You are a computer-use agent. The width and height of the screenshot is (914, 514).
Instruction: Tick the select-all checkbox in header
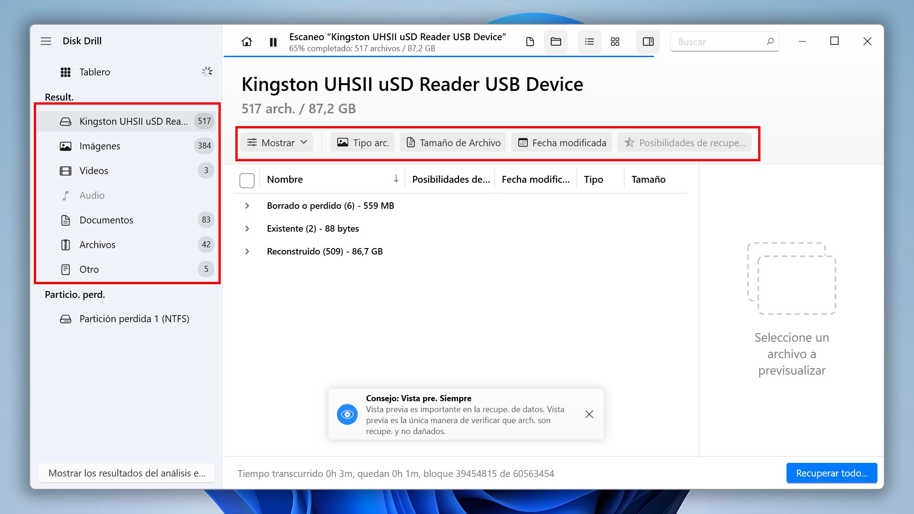[247, 180]
